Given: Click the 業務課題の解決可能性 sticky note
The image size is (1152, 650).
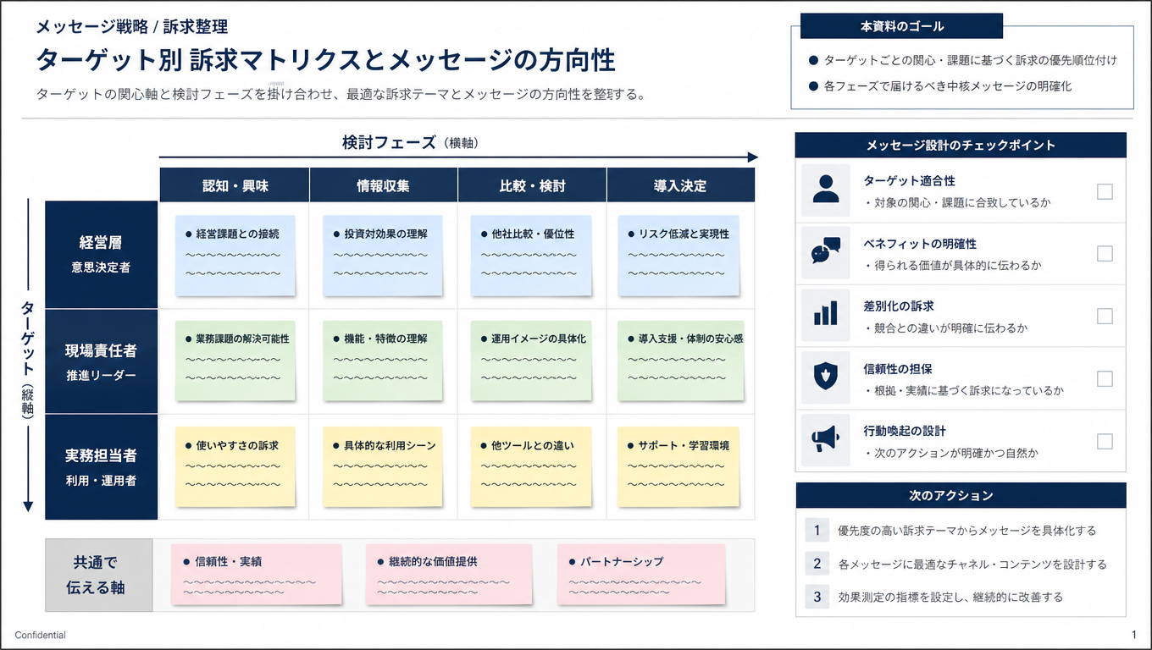Looking at the screenshot, I should click(x=235, y=361).
